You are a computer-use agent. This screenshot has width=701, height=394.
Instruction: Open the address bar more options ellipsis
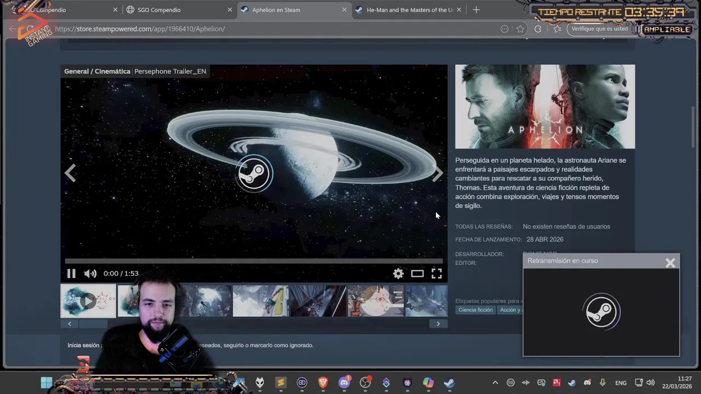coord(504,29)
